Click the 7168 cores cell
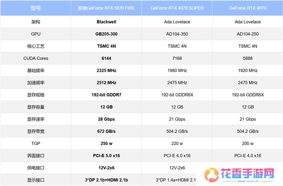This screenshot has height=186, width=283. tap(177, 58)
